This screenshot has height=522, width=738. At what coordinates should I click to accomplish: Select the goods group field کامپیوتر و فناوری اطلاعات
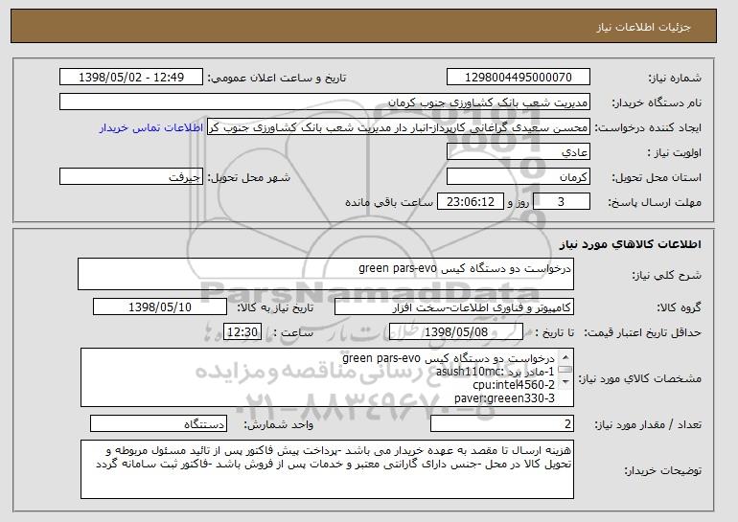coord(454,307)
